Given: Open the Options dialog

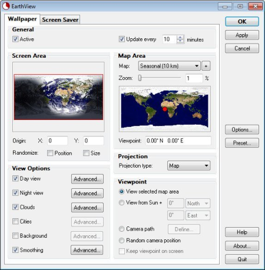Looking at the screenshot, I should pyautogui.click(x=242, y=129).
